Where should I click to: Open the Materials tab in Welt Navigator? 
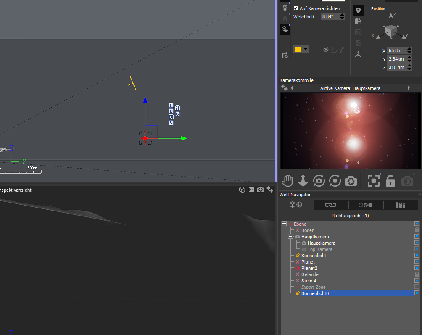click(366, 205)
